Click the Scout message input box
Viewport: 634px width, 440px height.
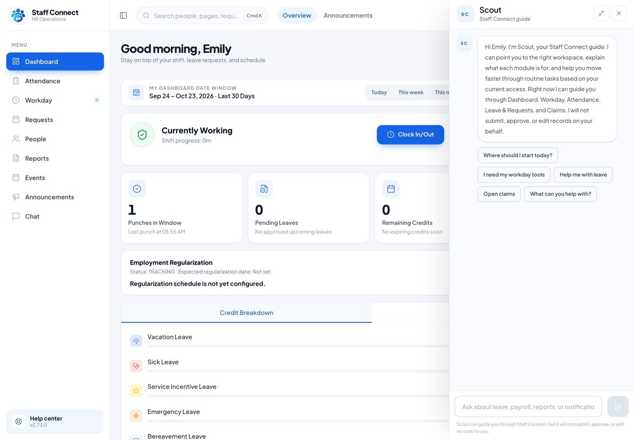click(x=528, y=407)
